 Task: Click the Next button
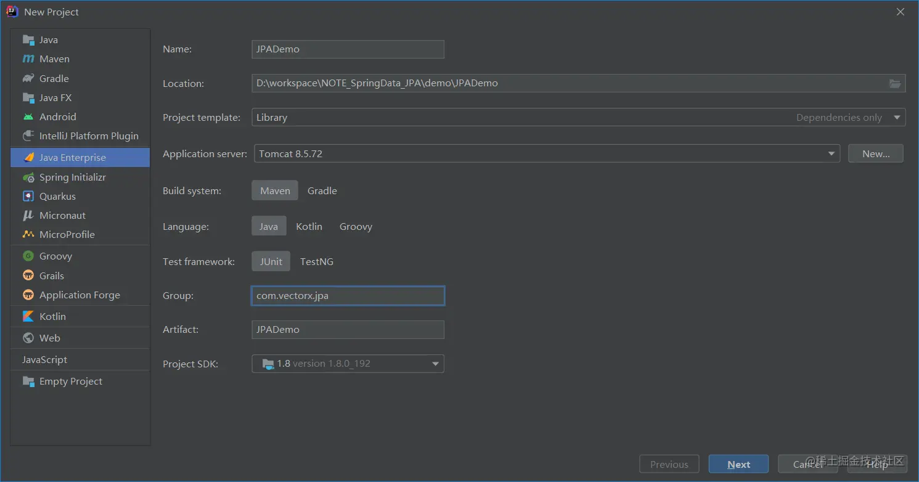pos(738,464)
